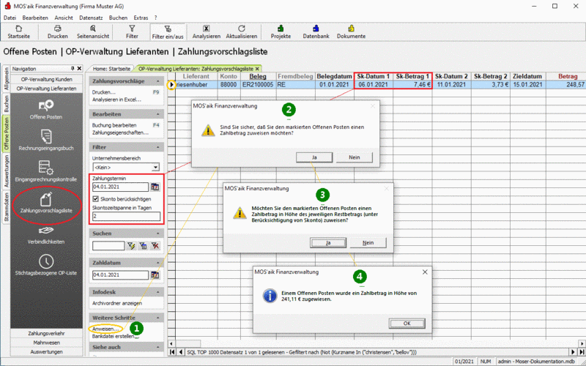Click the Suchen text field
Image resolution: width=586 pixels, height=366 pixels.
coord(108,245)
